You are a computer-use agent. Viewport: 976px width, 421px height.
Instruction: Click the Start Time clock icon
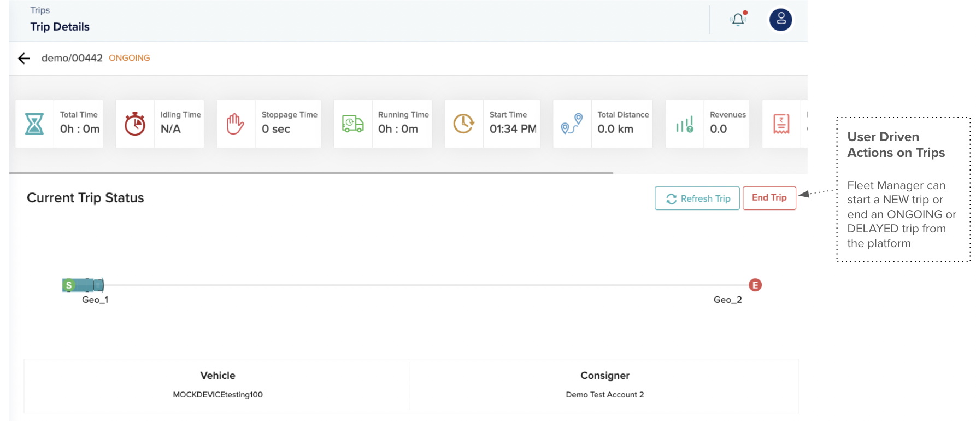tap(464, 124)
